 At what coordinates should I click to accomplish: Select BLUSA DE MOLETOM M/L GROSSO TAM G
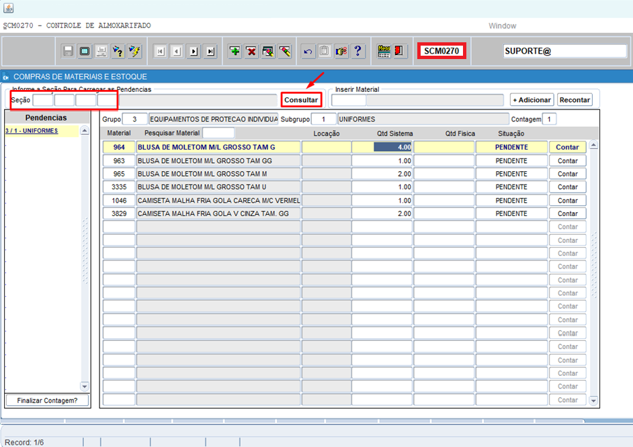[218, 147]
